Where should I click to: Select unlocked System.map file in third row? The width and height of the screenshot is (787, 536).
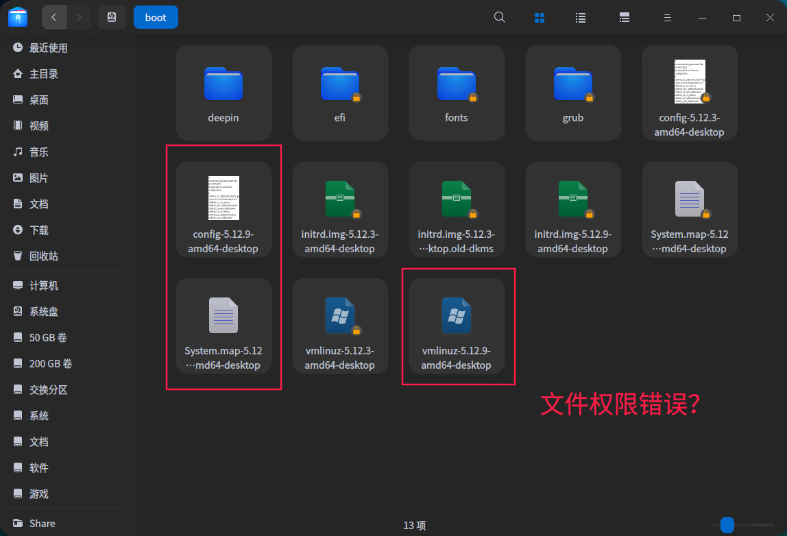click(x=223, y=326)
